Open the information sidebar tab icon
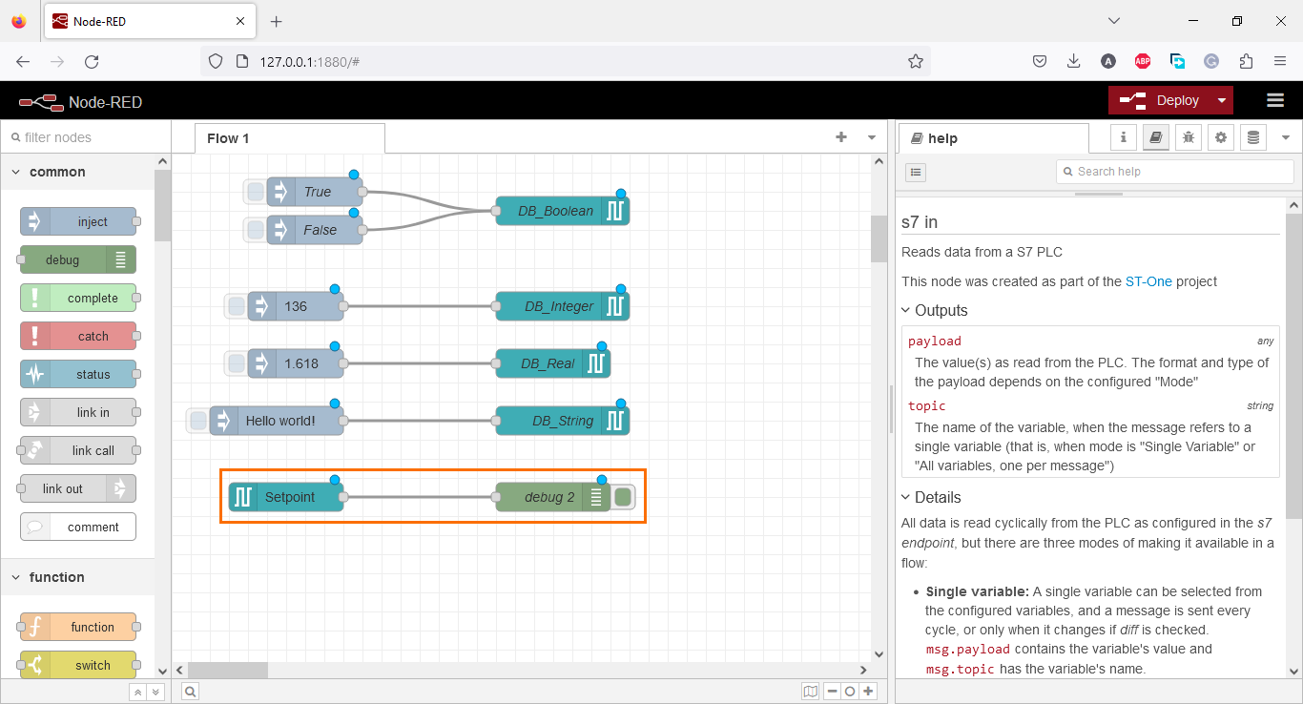The width and height of the screenshot is (1303, 704). click(x=1124, y=137)
